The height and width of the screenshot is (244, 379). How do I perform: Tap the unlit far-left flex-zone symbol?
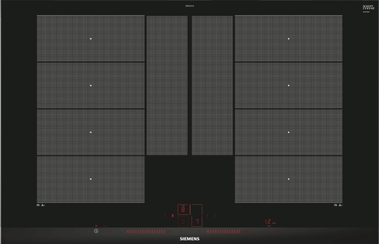pyautogui.click(x=165, y=216)
